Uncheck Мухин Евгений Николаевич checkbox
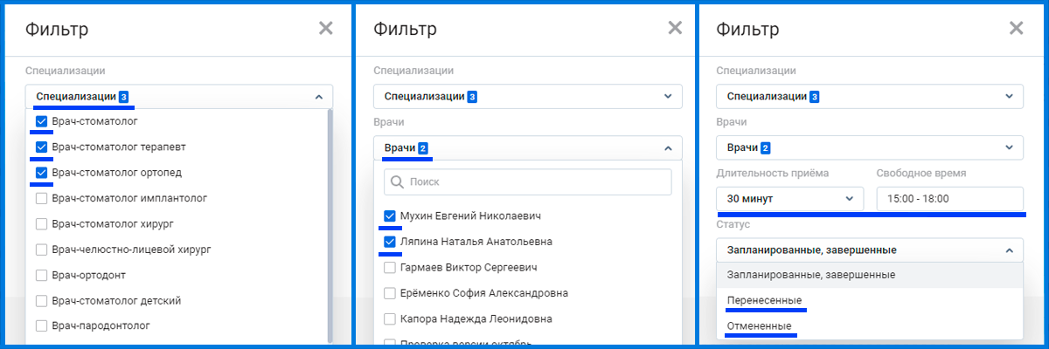 tap(390, 216)
